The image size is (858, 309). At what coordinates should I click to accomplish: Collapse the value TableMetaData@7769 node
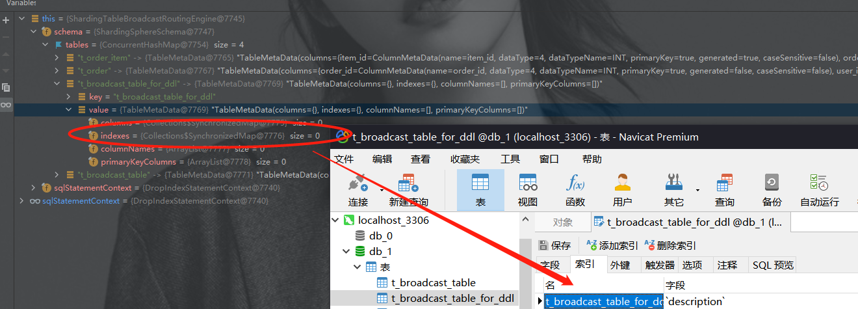pos(69,109)
